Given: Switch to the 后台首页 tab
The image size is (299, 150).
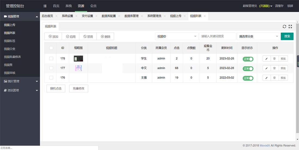Looking at the screenshot, I should [47, 16].
